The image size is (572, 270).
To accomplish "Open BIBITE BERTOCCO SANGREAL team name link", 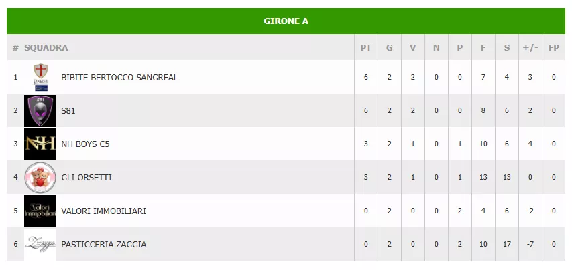I will [x=119, y=78].
